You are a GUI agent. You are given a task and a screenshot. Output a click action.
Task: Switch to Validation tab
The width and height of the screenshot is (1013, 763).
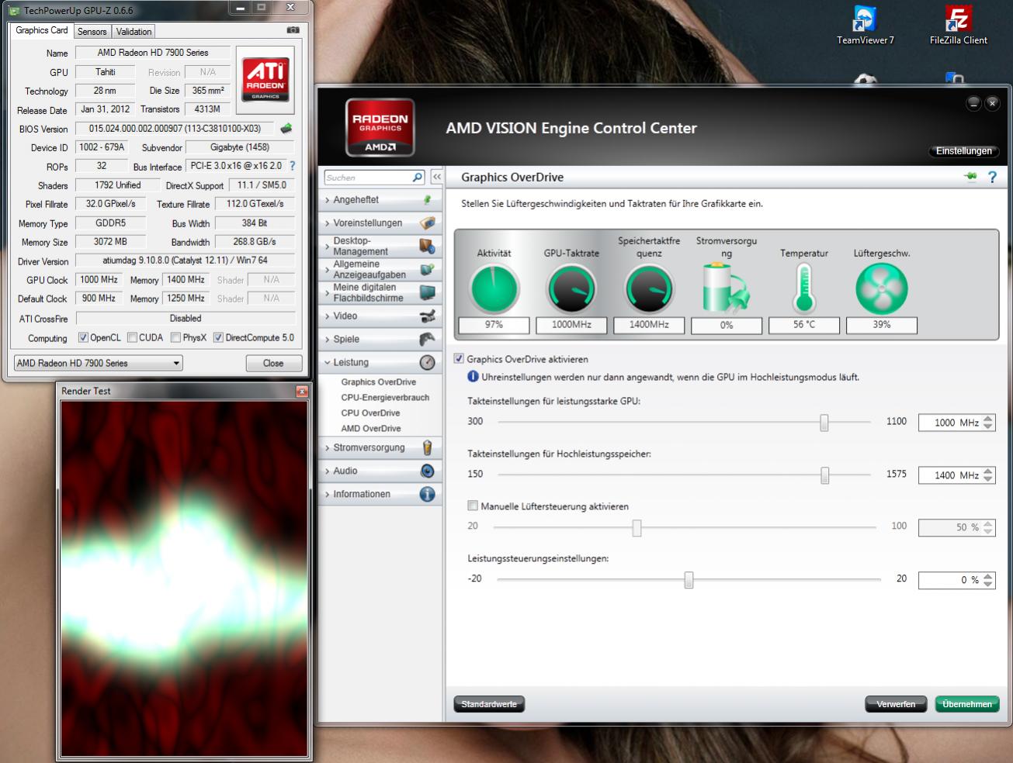tap(134, 32)
